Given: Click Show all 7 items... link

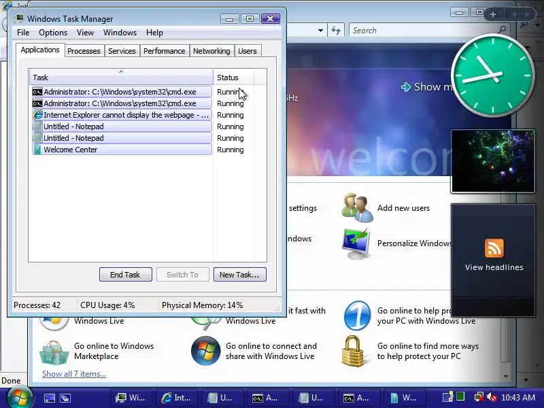Looking at the screenshot, I should 74,373.
